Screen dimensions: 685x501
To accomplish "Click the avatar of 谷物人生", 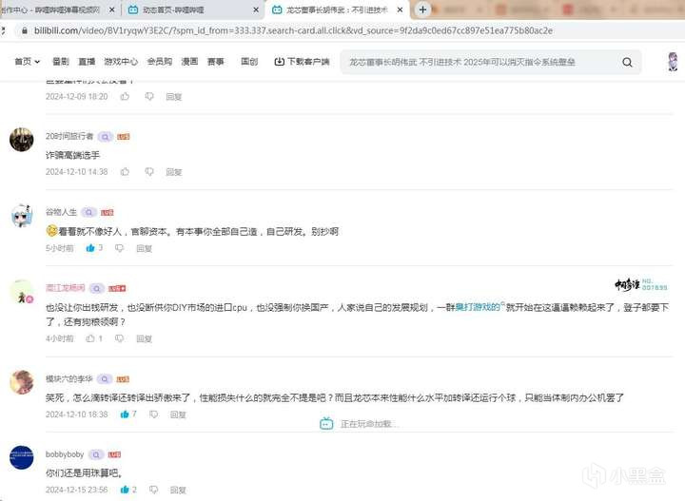I will 21,216.
